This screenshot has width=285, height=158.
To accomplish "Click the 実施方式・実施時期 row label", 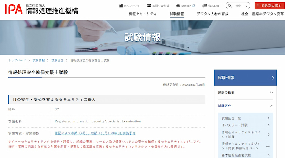I will pyautogui.click(x=24, y=133).
